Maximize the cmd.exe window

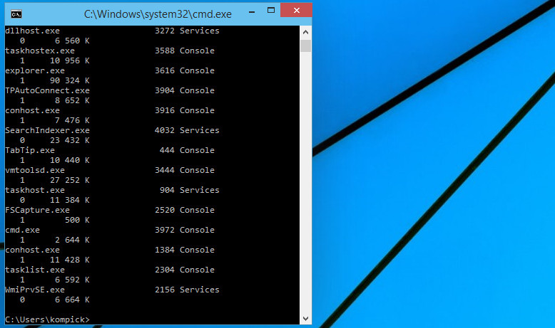point(271,10)
